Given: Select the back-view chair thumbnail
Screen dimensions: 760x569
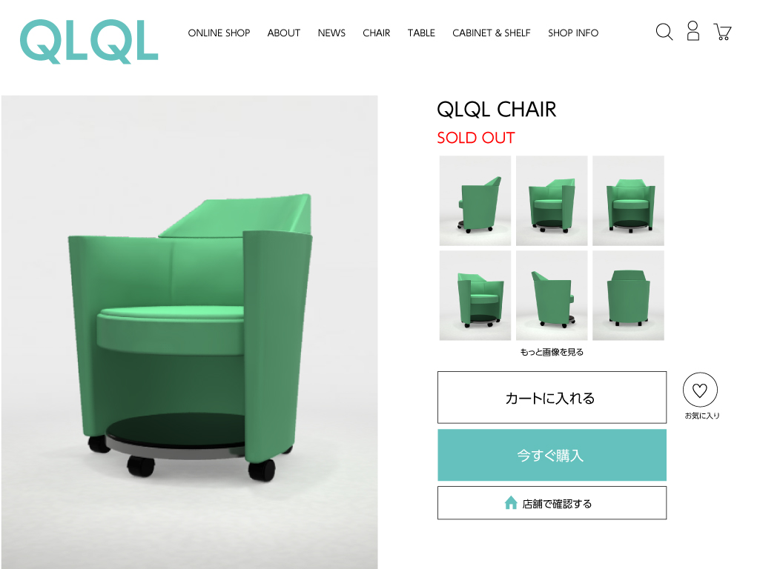Looking at the screenshot, I should point(629,296).
